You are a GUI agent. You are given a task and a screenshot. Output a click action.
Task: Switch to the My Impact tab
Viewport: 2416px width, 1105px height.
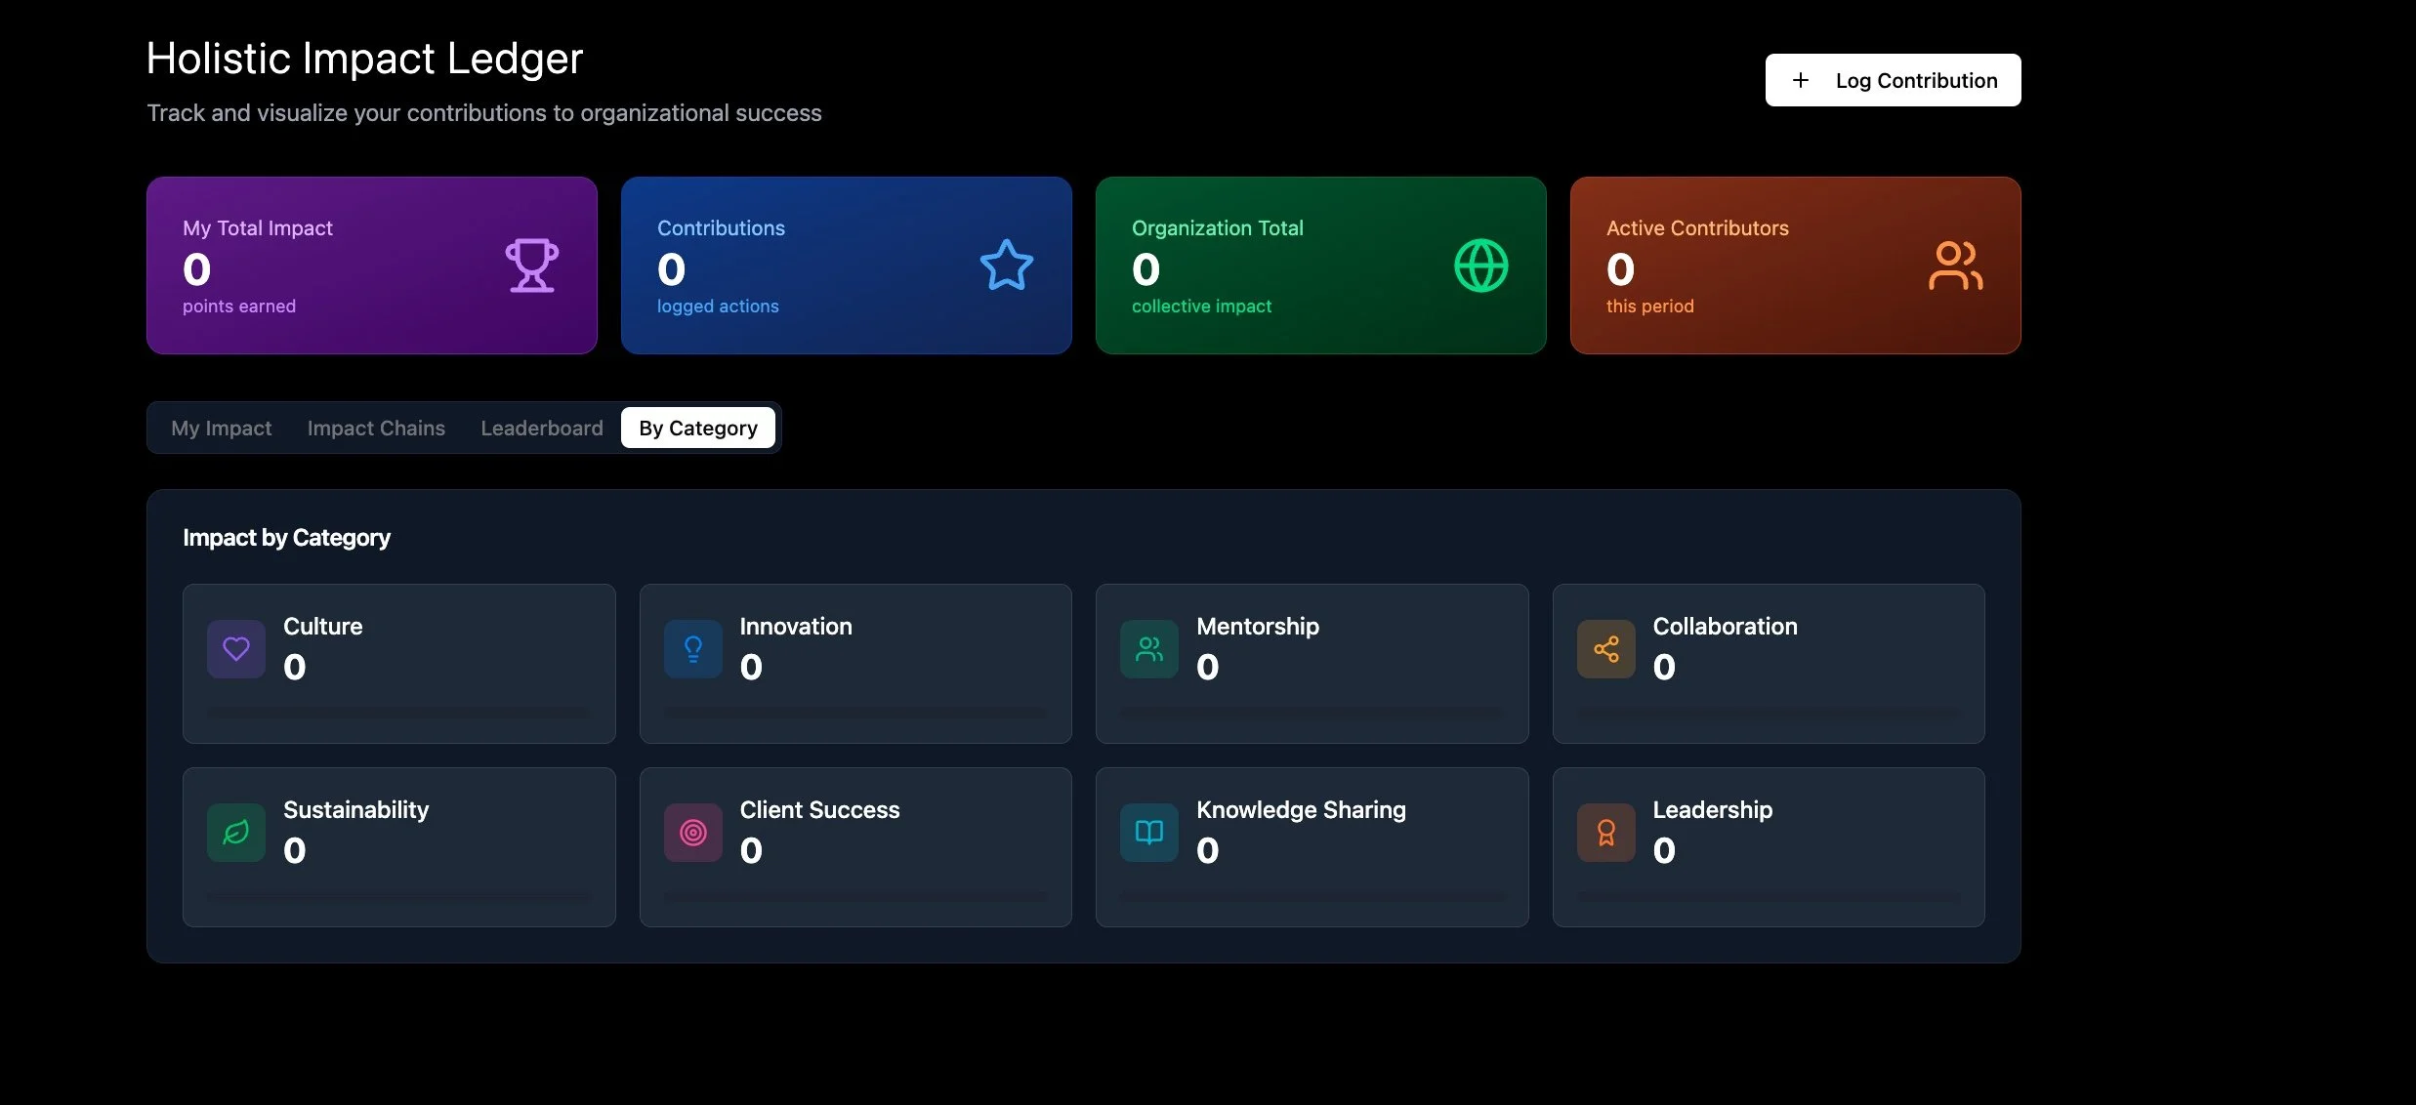click(x=222, y=428)
